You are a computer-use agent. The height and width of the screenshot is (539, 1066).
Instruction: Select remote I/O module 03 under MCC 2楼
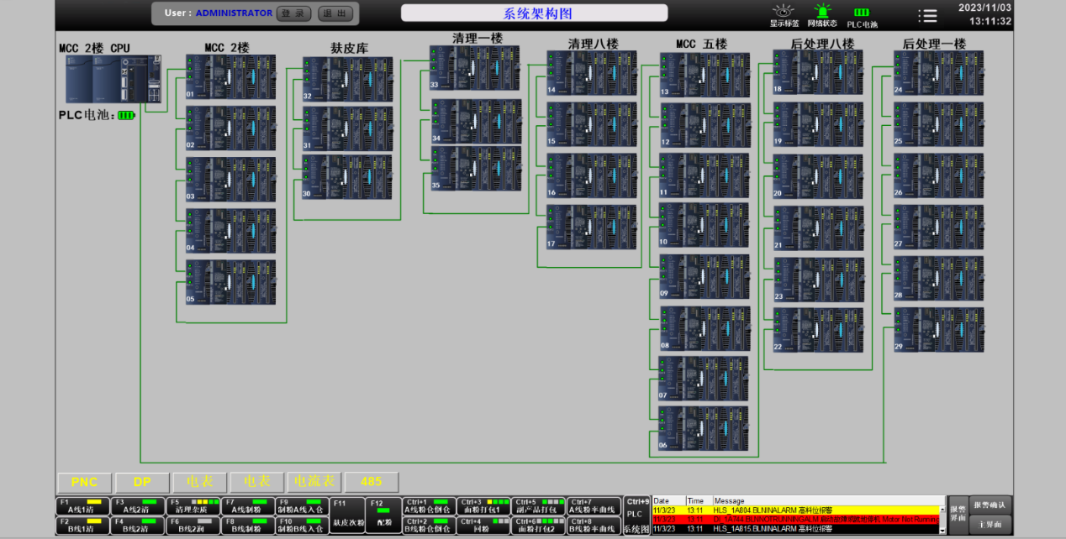(230, 179)
